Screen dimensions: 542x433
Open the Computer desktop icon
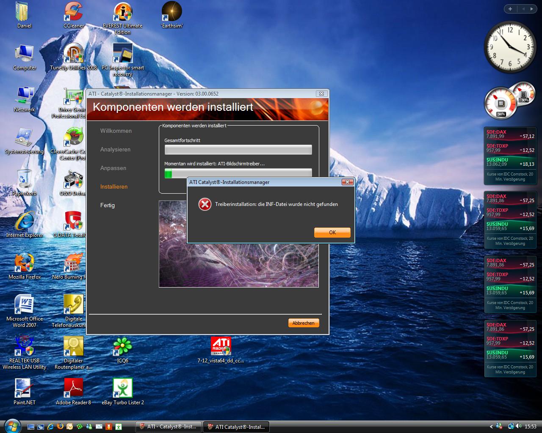coord(24,57)
